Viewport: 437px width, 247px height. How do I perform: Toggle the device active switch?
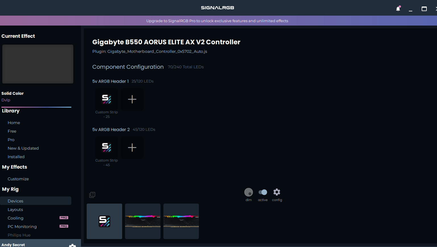[263, 192]
